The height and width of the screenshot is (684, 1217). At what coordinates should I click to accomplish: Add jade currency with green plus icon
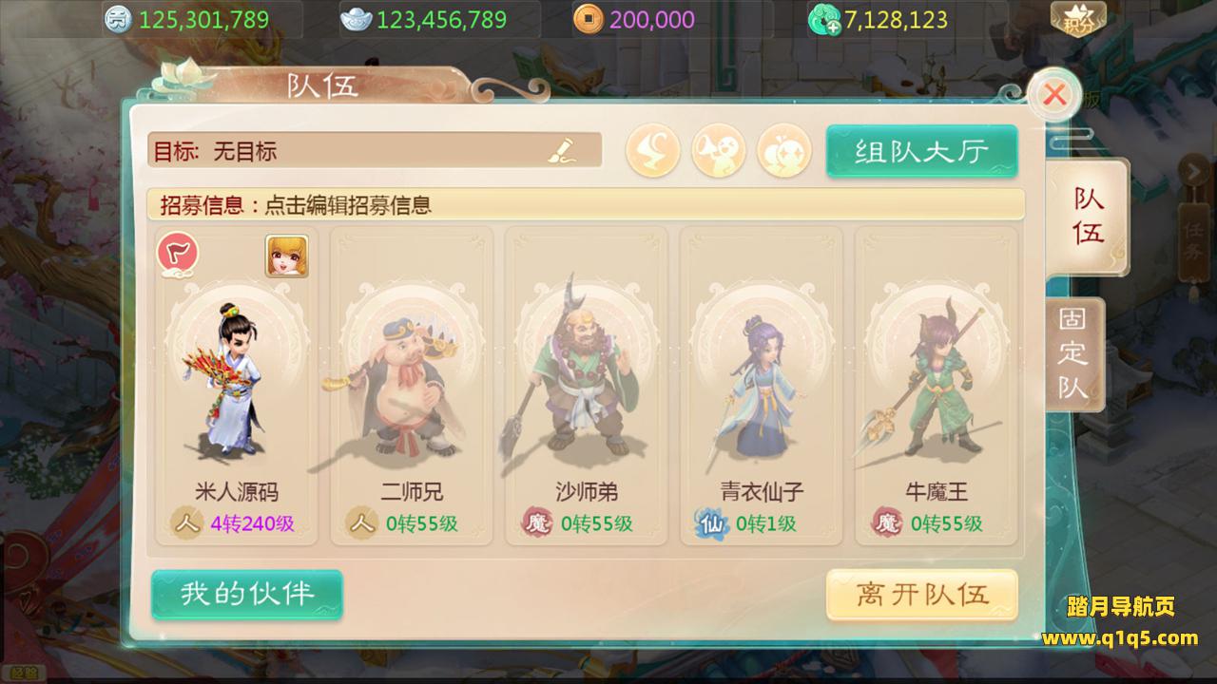pos(823,19)
